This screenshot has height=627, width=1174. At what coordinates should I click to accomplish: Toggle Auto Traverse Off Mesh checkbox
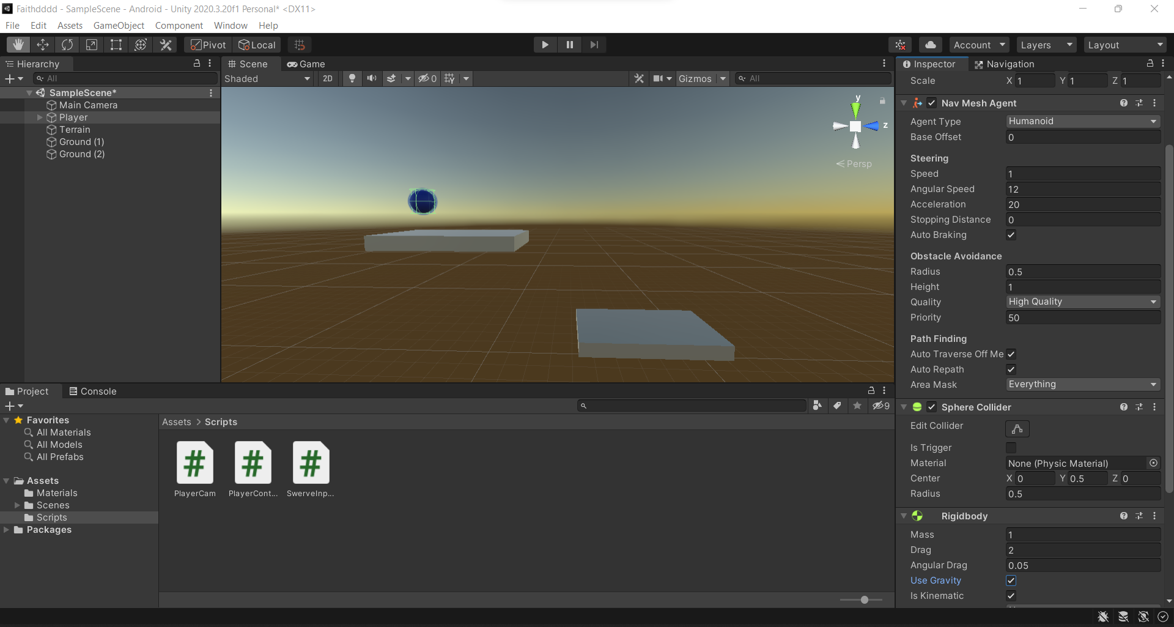point(1011,354)
